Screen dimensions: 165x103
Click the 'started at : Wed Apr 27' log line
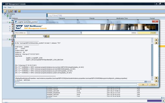[27, 54]
